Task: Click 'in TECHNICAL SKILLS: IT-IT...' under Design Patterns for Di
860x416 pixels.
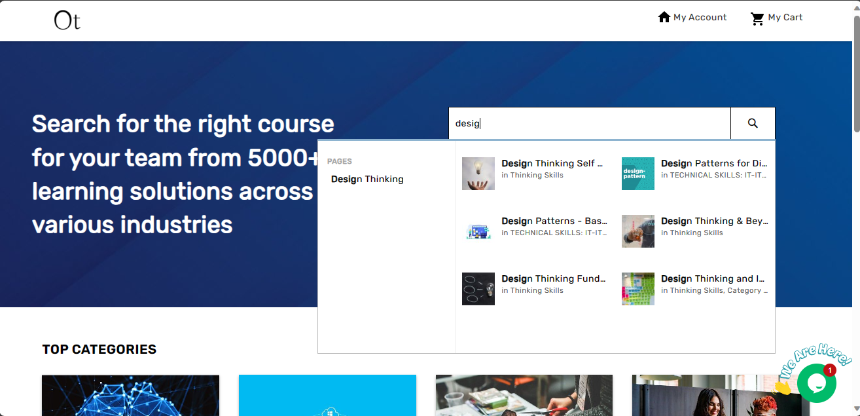Action: 714,175
